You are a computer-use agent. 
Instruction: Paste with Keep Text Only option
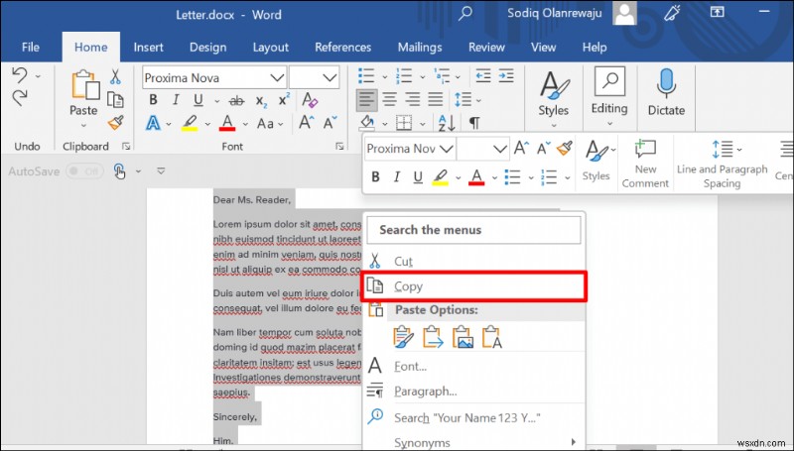(x=492, y=337)
